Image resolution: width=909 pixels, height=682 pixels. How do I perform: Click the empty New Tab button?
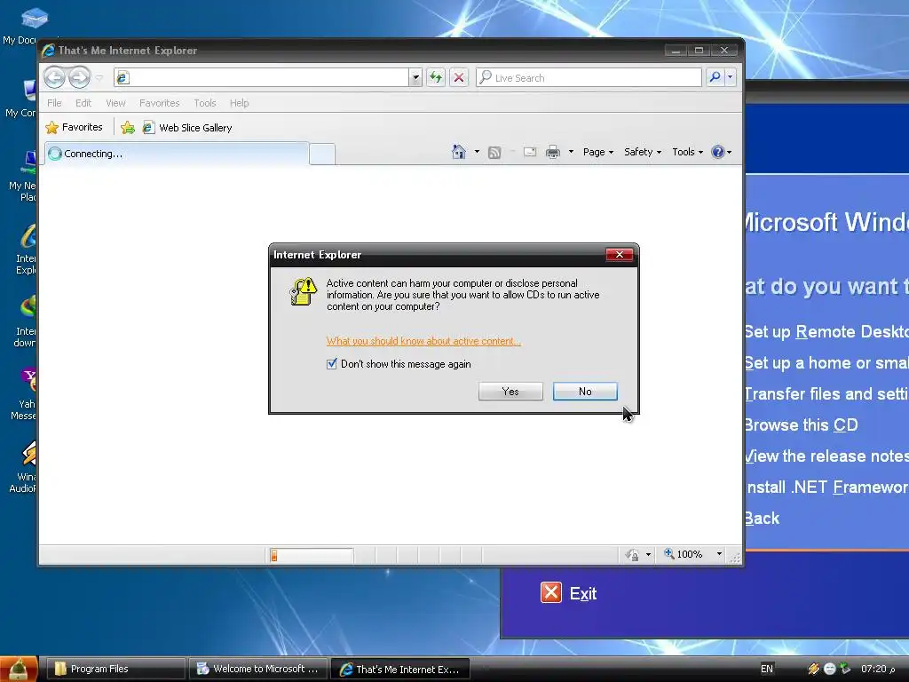tap(321, 155)
